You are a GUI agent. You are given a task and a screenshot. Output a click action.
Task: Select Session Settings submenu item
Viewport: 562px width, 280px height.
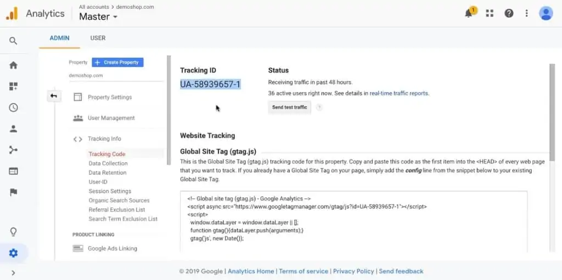pyautogui.click(x=110, y=191)
